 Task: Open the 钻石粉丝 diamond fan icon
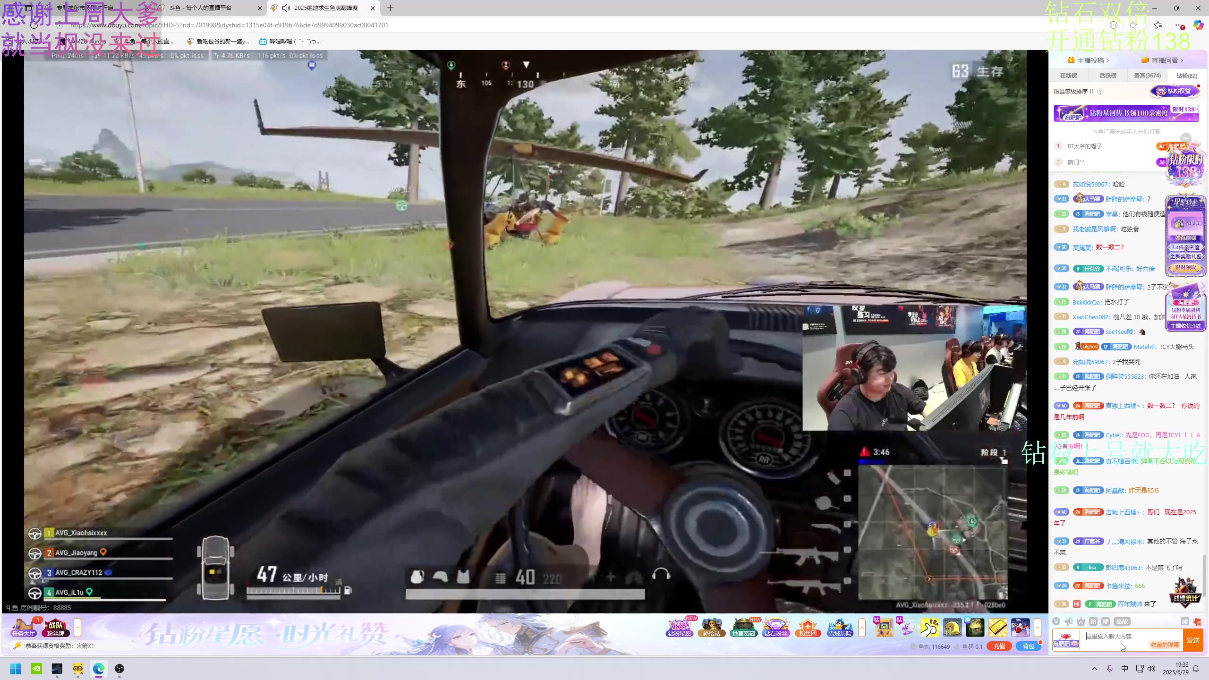tap(776, 628)
